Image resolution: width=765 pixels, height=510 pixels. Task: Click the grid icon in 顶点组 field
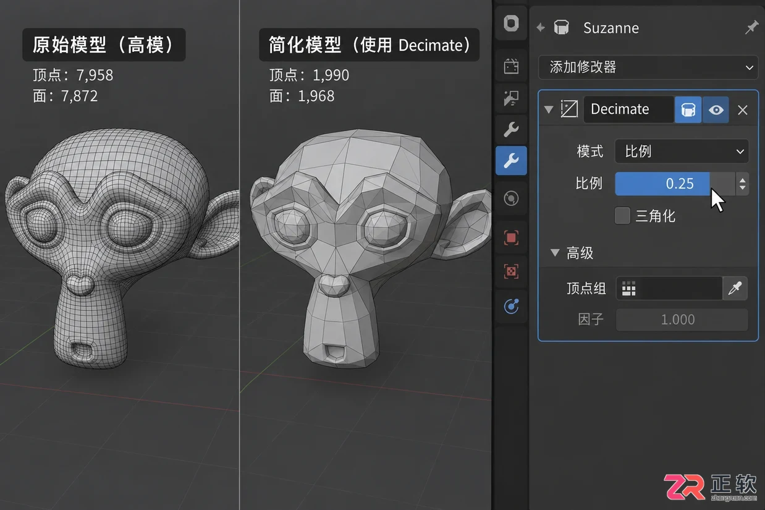tap(629, 288)
